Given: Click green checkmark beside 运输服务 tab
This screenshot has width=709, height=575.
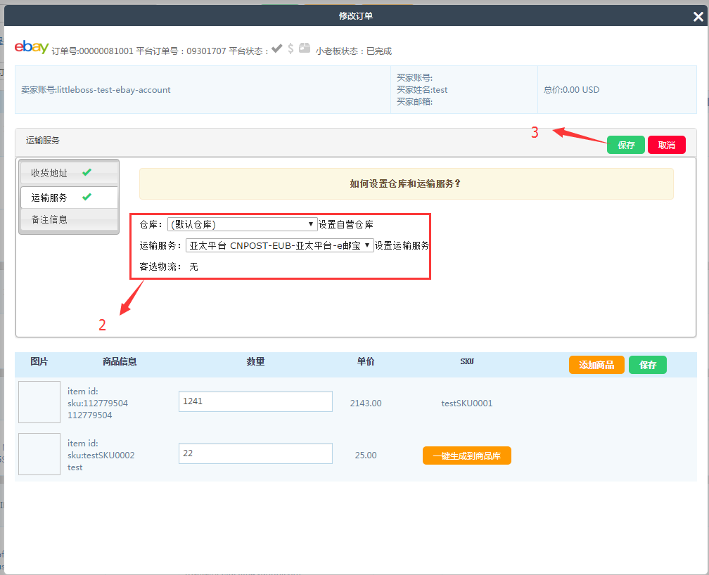Looking at the screenshot, I should tap(87, 197).
